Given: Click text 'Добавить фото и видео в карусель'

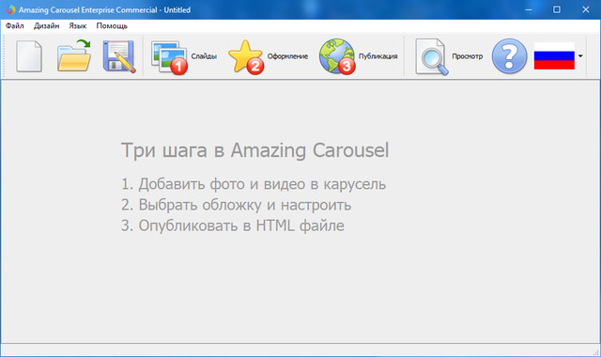Looking at the screenshot, I should (262, 184).
